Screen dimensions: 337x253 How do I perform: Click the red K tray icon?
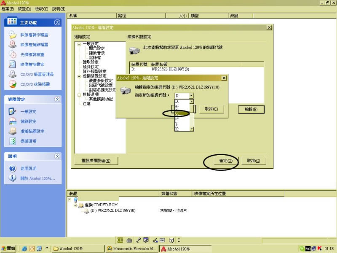320,248
